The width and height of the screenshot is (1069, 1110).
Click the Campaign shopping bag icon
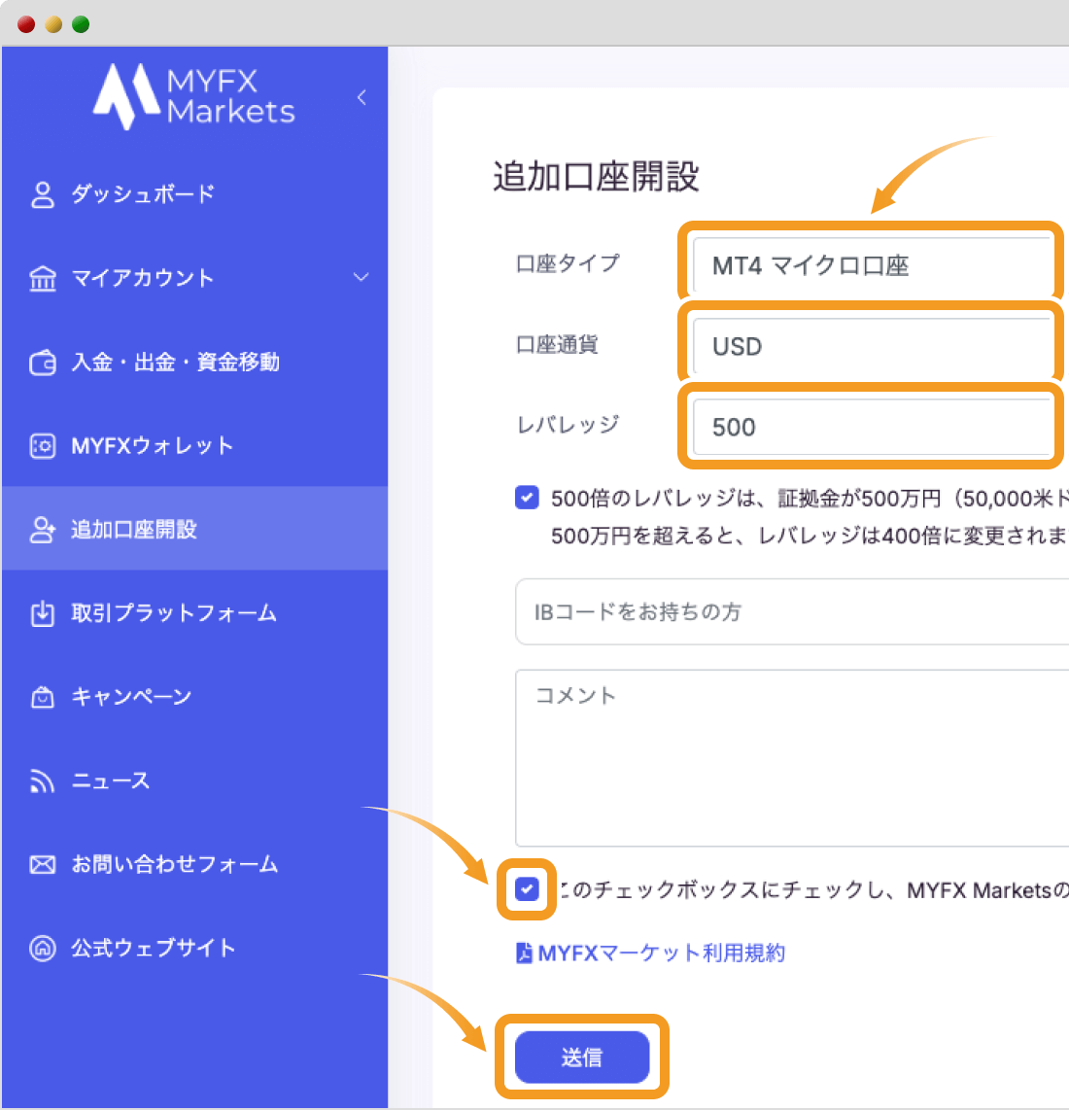[43, 697]
